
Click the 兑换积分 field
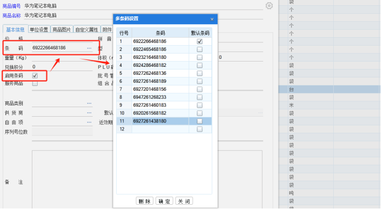[x=62, y=67]
